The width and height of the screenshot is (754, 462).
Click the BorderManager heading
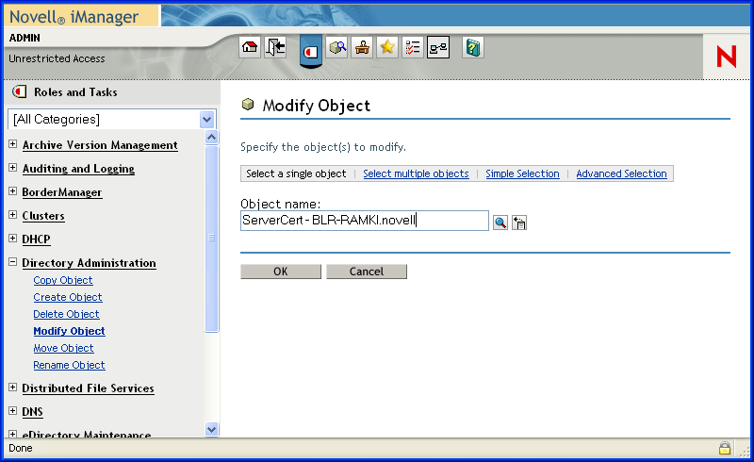[x=62, y=192]
